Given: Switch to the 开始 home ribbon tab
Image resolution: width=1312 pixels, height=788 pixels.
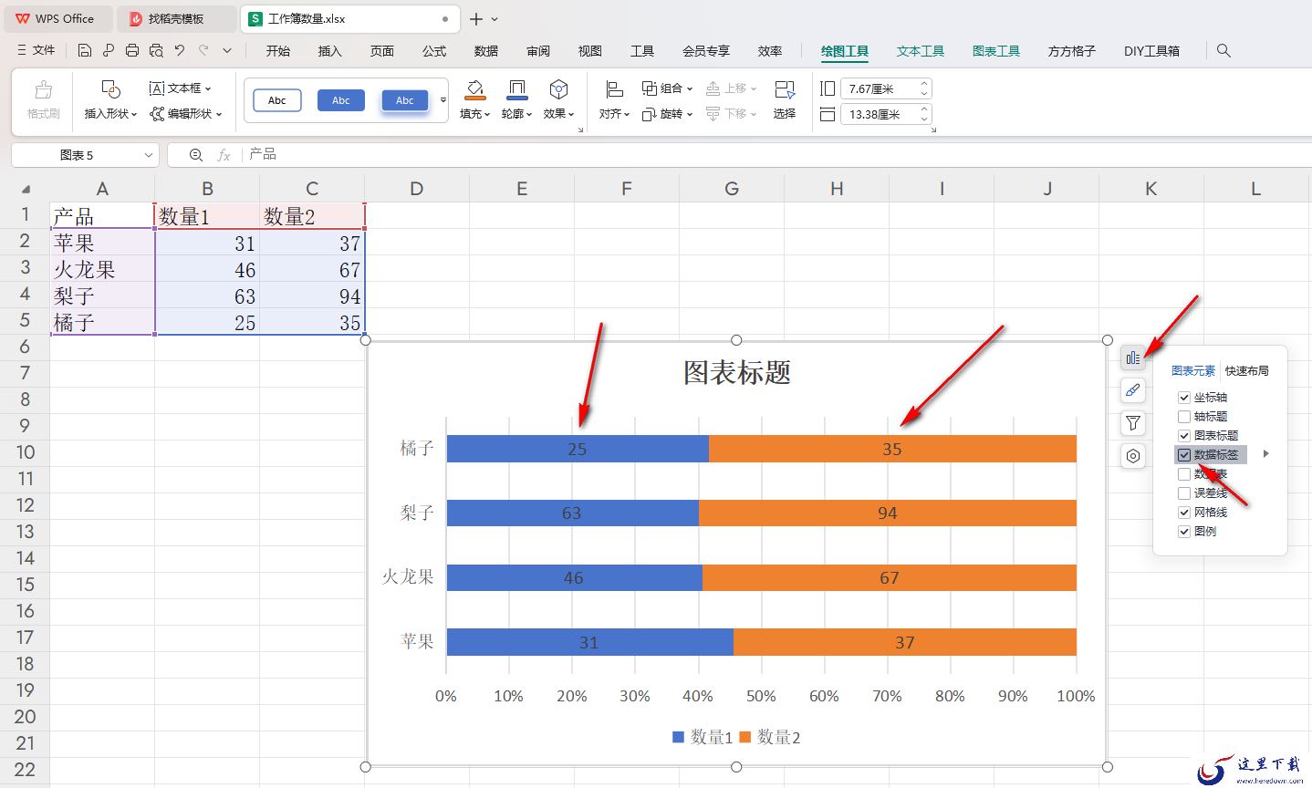Looking at the screenshot, I should point(278,51).
